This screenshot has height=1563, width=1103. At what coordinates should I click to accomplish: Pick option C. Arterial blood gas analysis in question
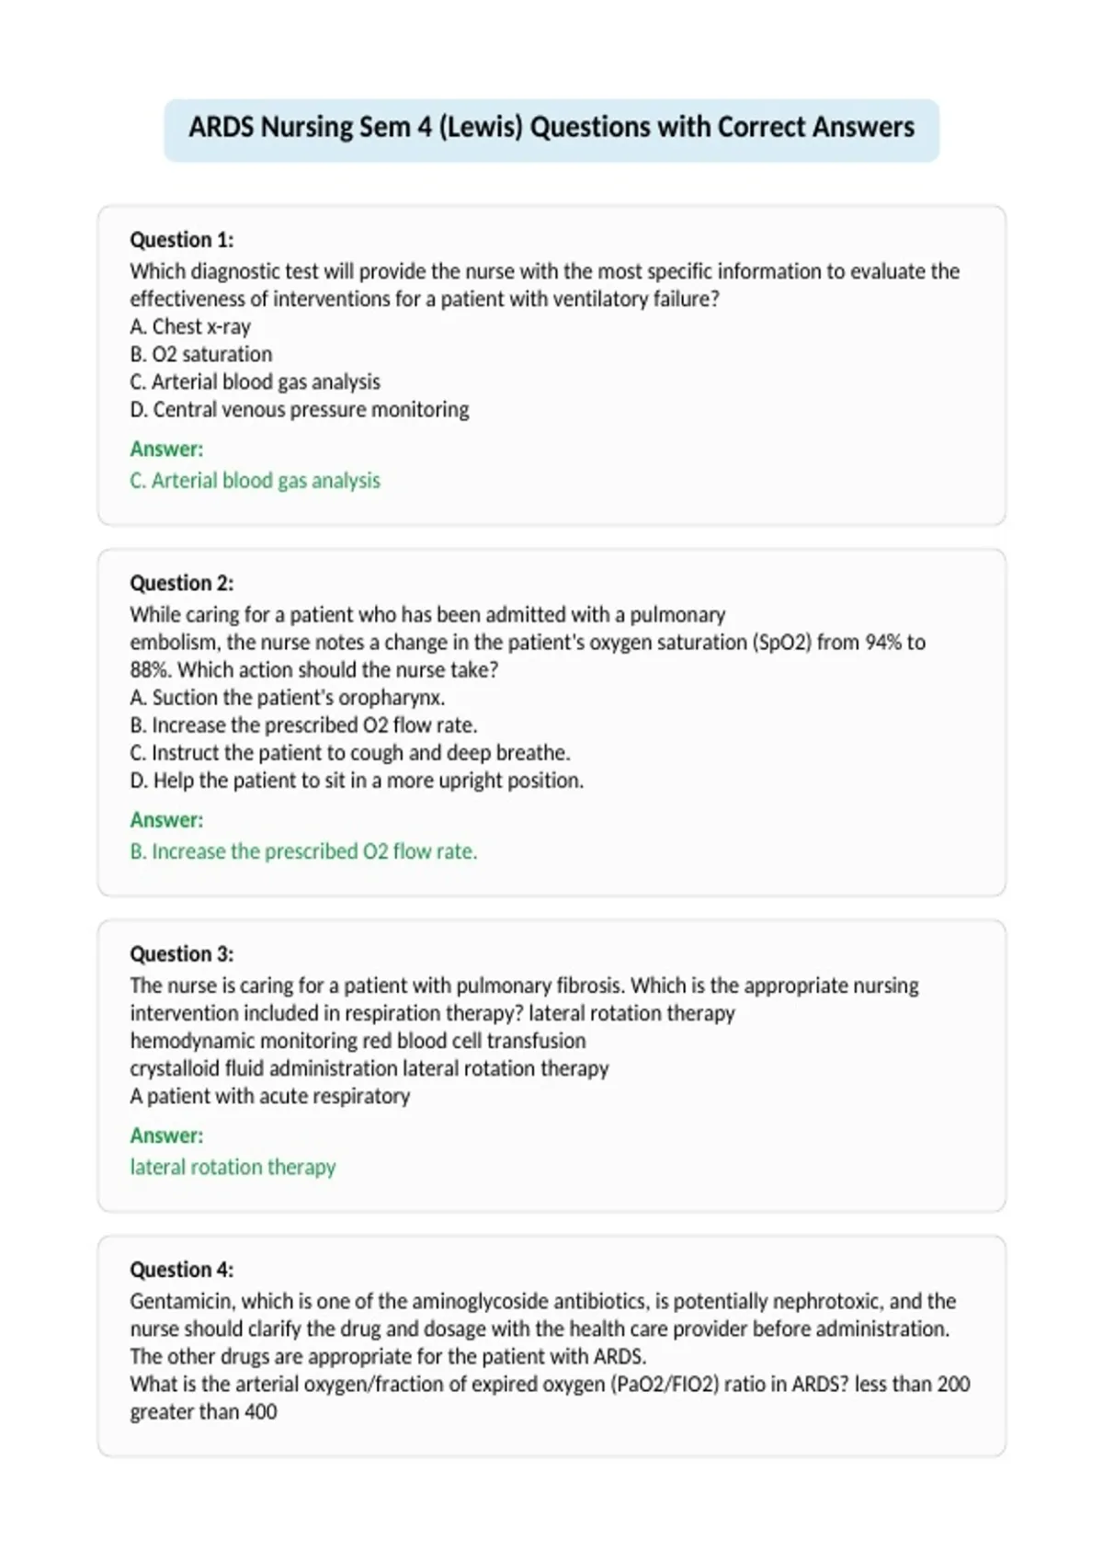point(255,382)
